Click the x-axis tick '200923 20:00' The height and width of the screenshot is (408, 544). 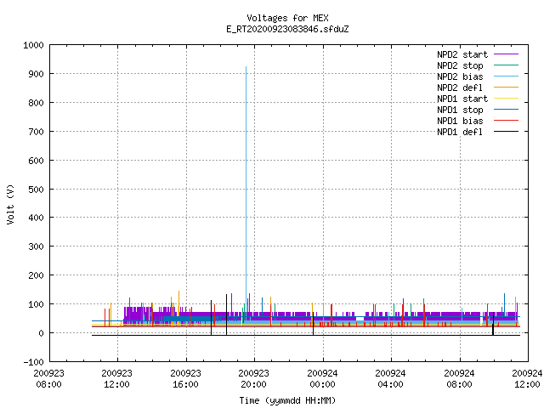(x=253, y=379)
